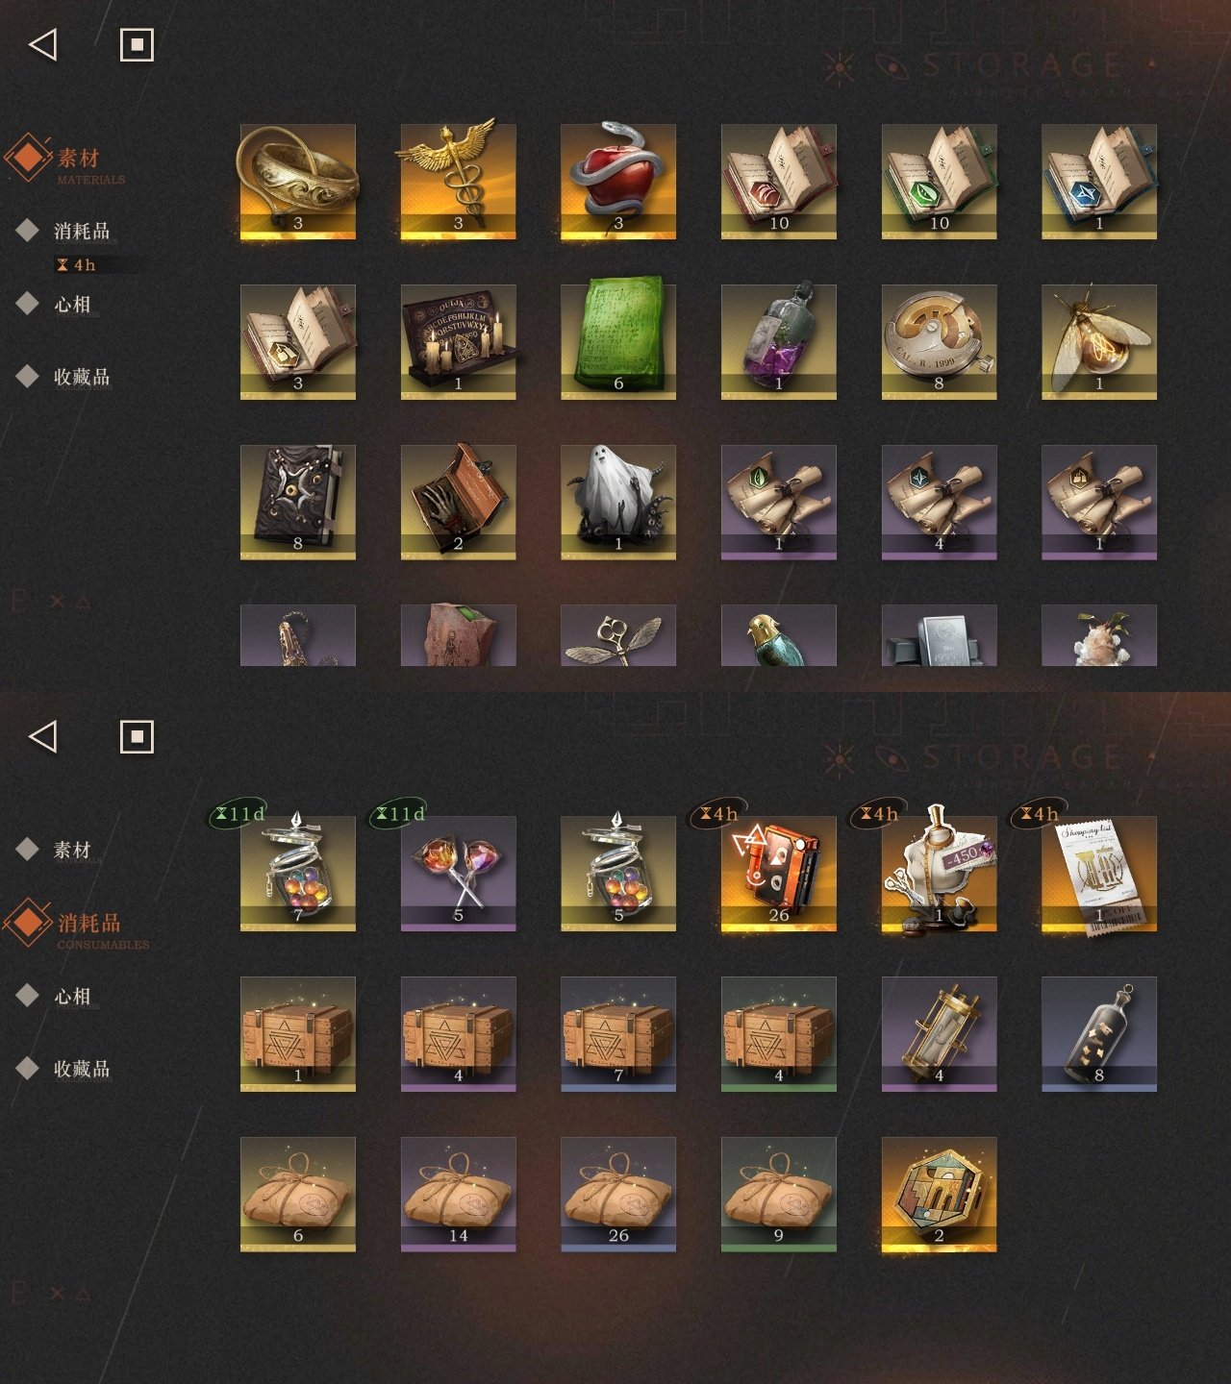The image size is (1231, 1384).
Task: Select the Ouija board item
Action: coord(458,342)
